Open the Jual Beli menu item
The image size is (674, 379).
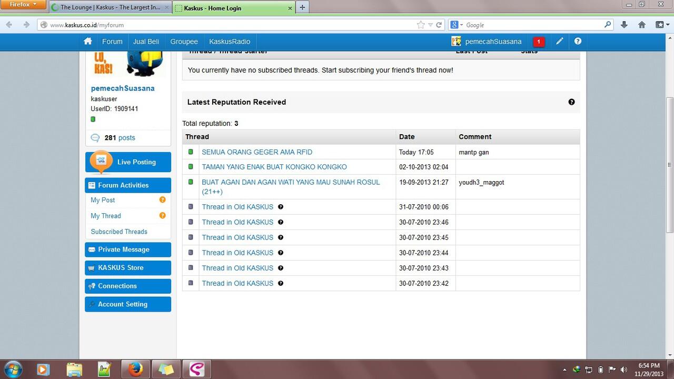click(146, 42)
